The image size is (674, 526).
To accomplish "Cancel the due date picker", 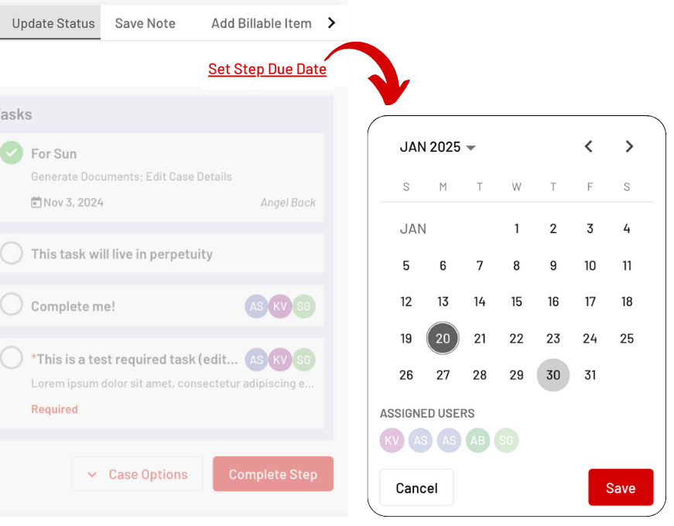I will click(x=416, y=487).
